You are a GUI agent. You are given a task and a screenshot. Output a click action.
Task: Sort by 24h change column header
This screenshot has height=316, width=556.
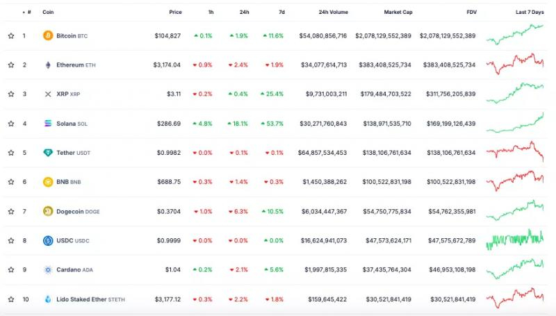coord(244,12)
